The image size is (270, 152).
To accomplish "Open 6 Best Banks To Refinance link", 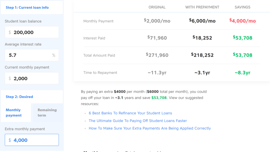I will coord(130,113).
